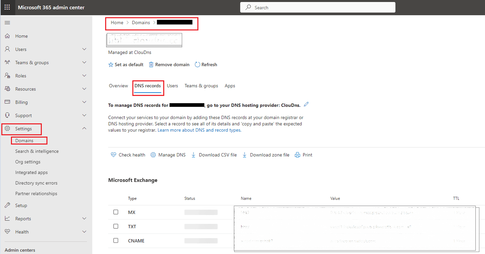Expand the Teams & groups chevron
The width and height of the screenshot is (485, 254).
84,62
